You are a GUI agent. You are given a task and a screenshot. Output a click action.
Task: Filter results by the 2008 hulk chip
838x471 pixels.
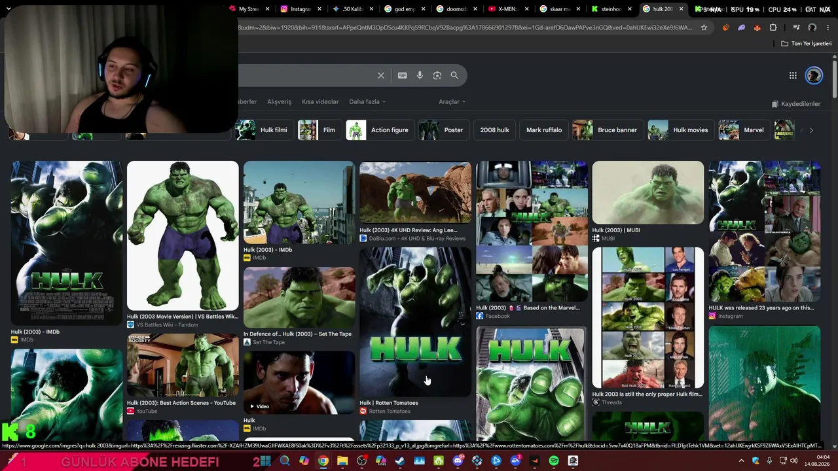(494, 130)
